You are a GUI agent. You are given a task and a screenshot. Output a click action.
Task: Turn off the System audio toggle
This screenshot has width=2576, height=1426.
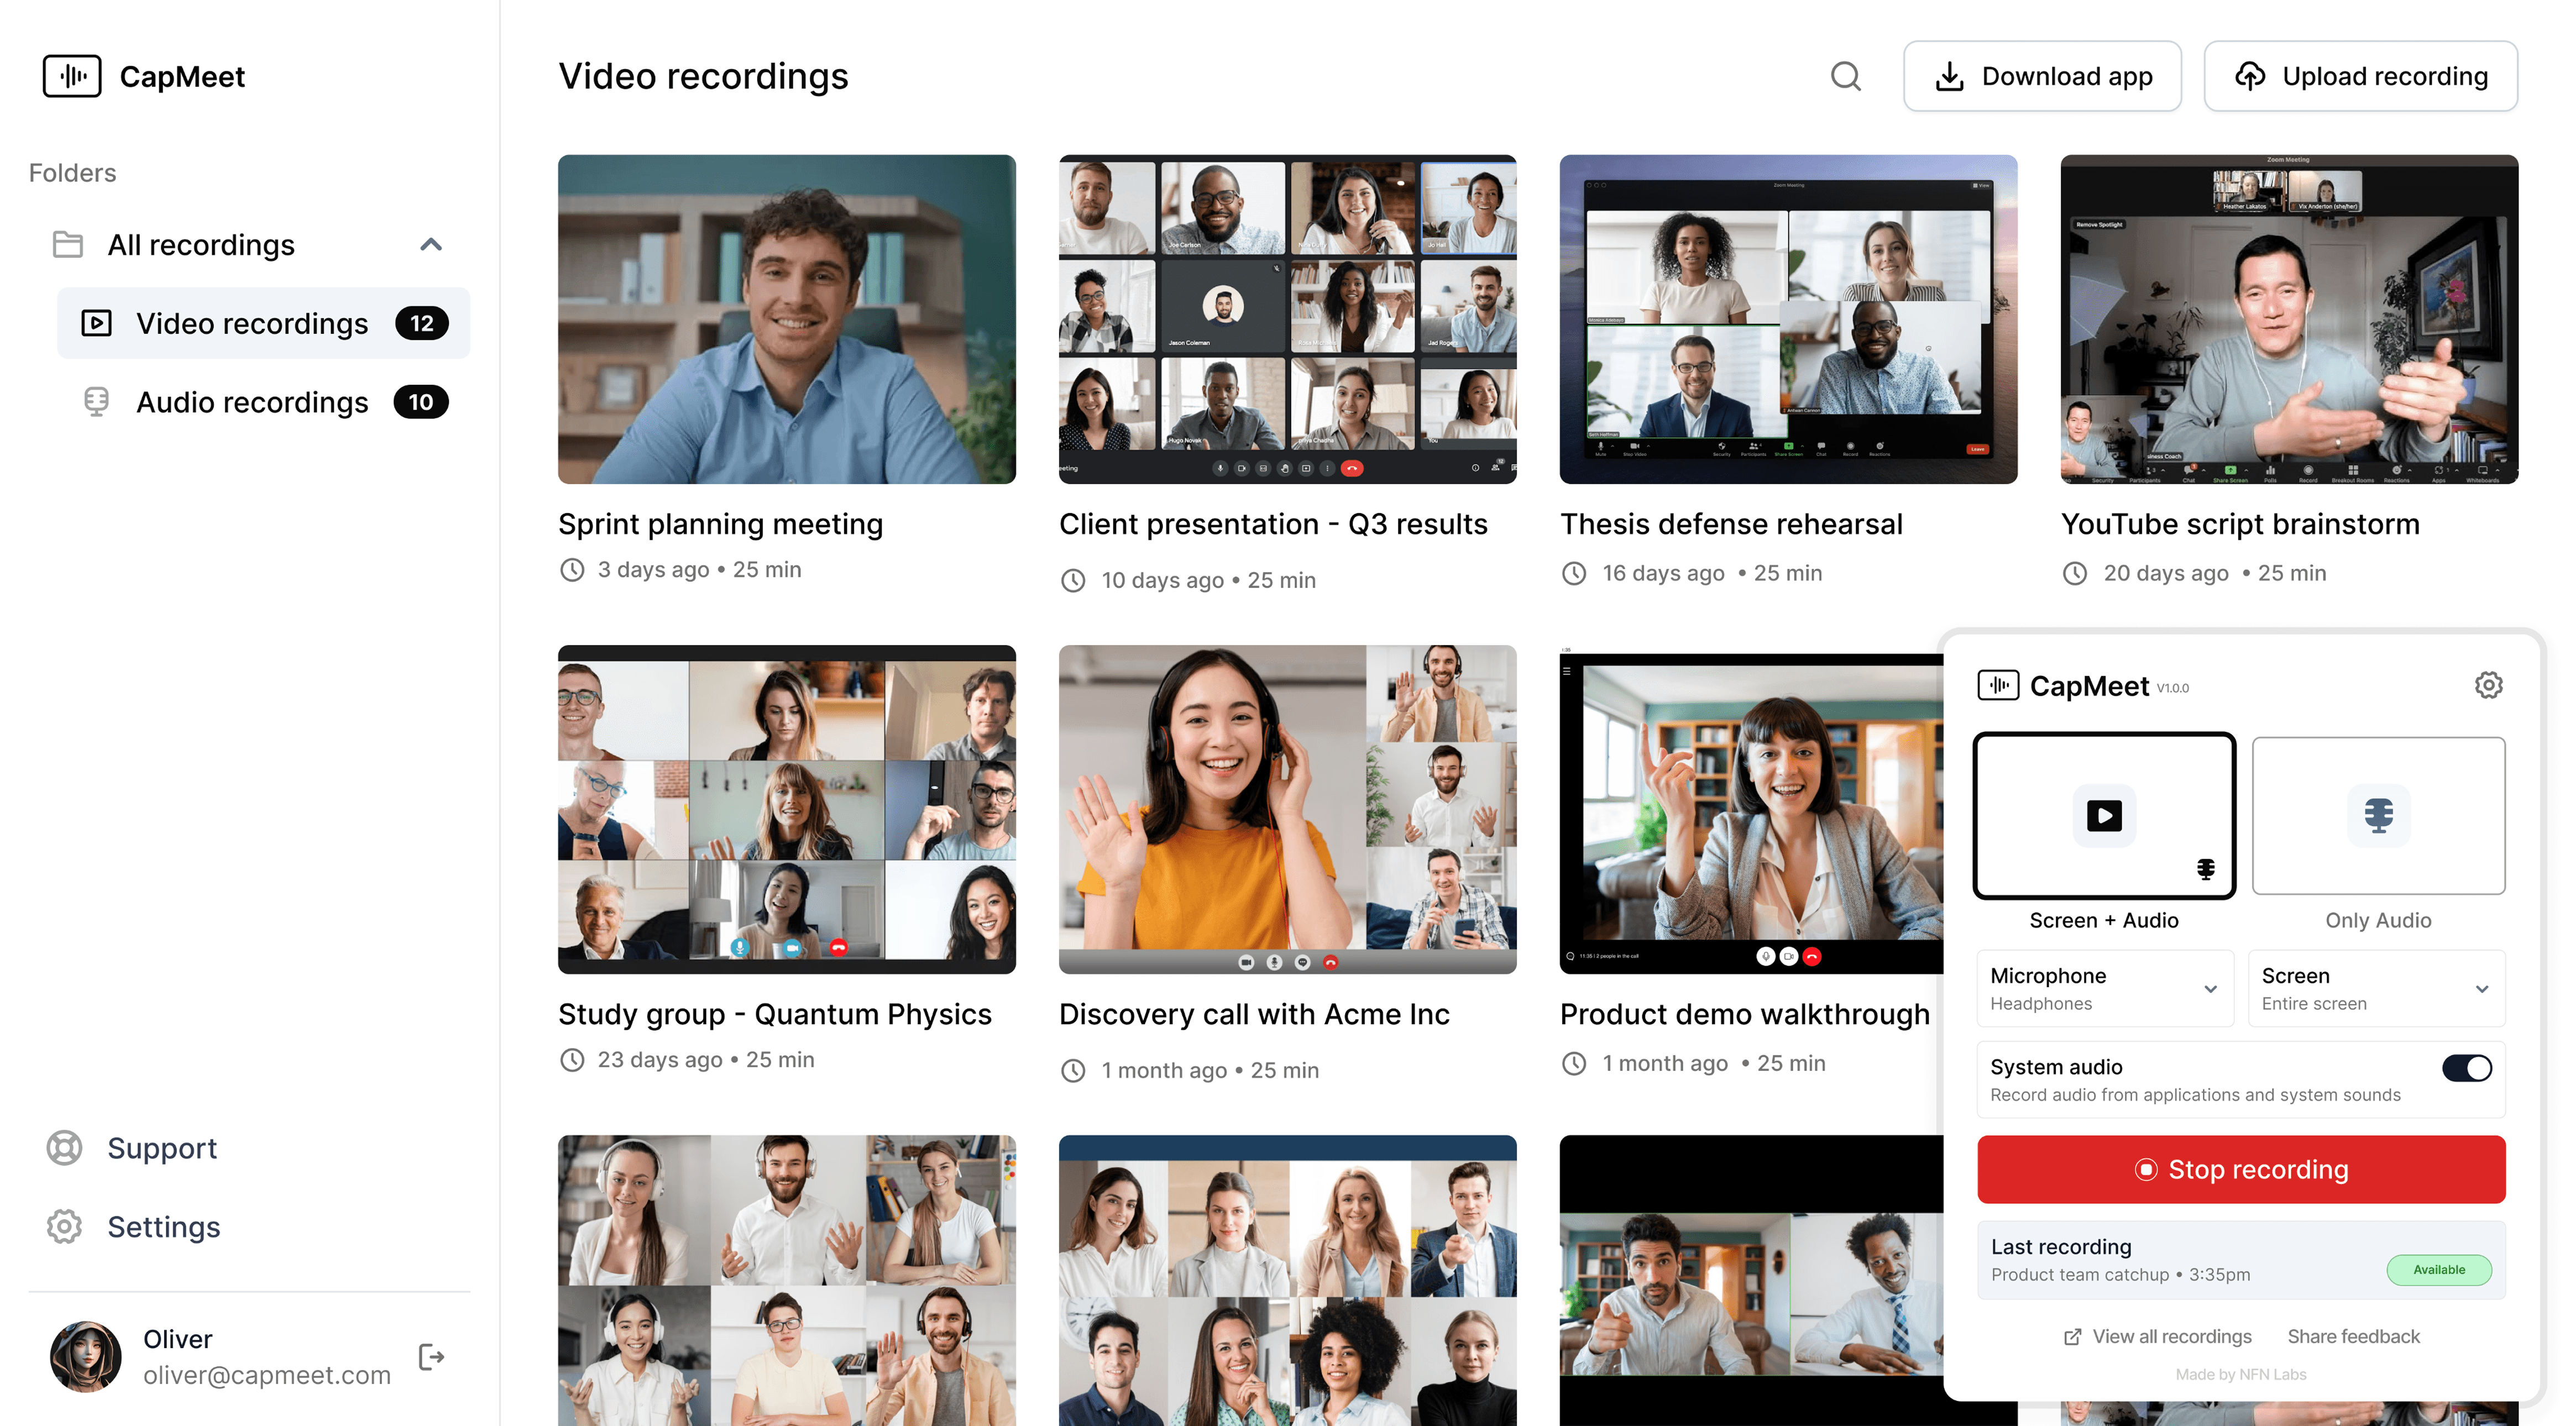click(x=2466, y=1068)
